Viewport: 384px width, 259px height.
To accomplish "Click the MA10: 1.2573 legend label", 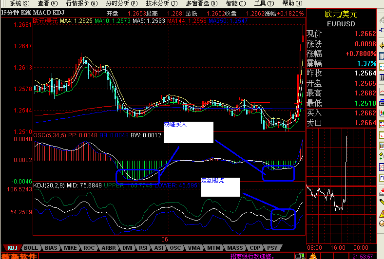I will pyautogui.click(x=113, y=21).
